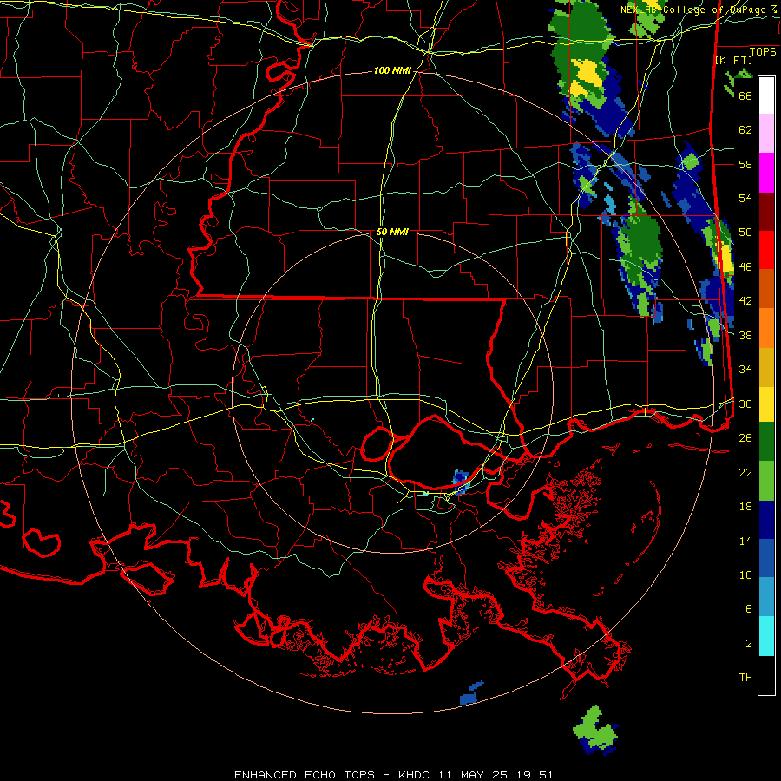This screenshot has width=781, height=781.
Task: Click the medium blue legend color segment
Action: [x=766, y=558]
